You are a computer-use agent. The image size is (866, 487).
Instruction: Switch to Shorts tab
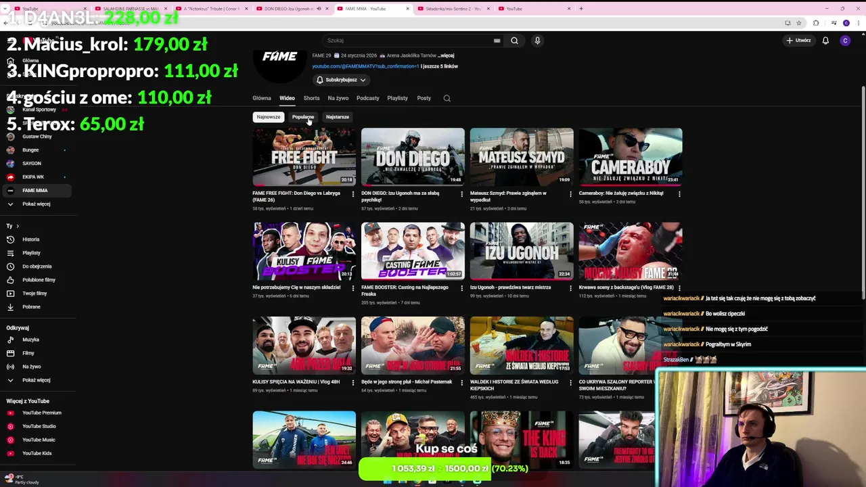tap(311, 98)
